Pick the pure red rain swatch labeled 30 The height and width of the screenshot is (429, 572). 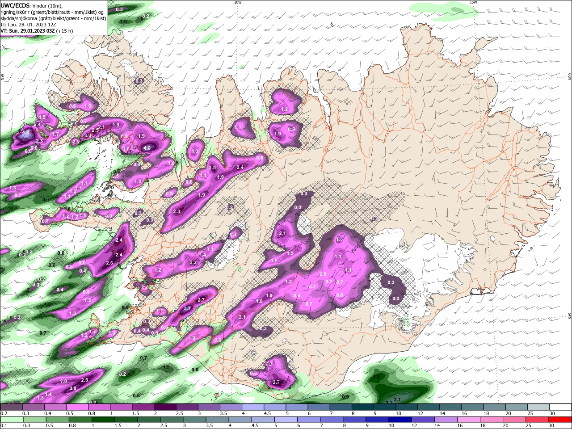560,420
